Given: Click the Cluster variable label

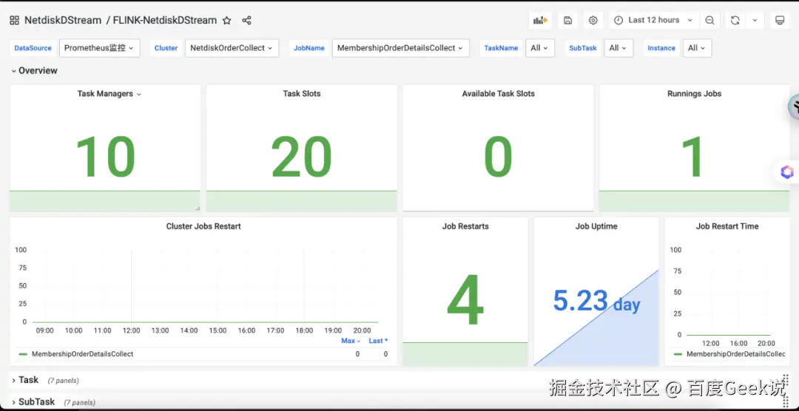Looking at the screenshot, I should click(166, 48).
